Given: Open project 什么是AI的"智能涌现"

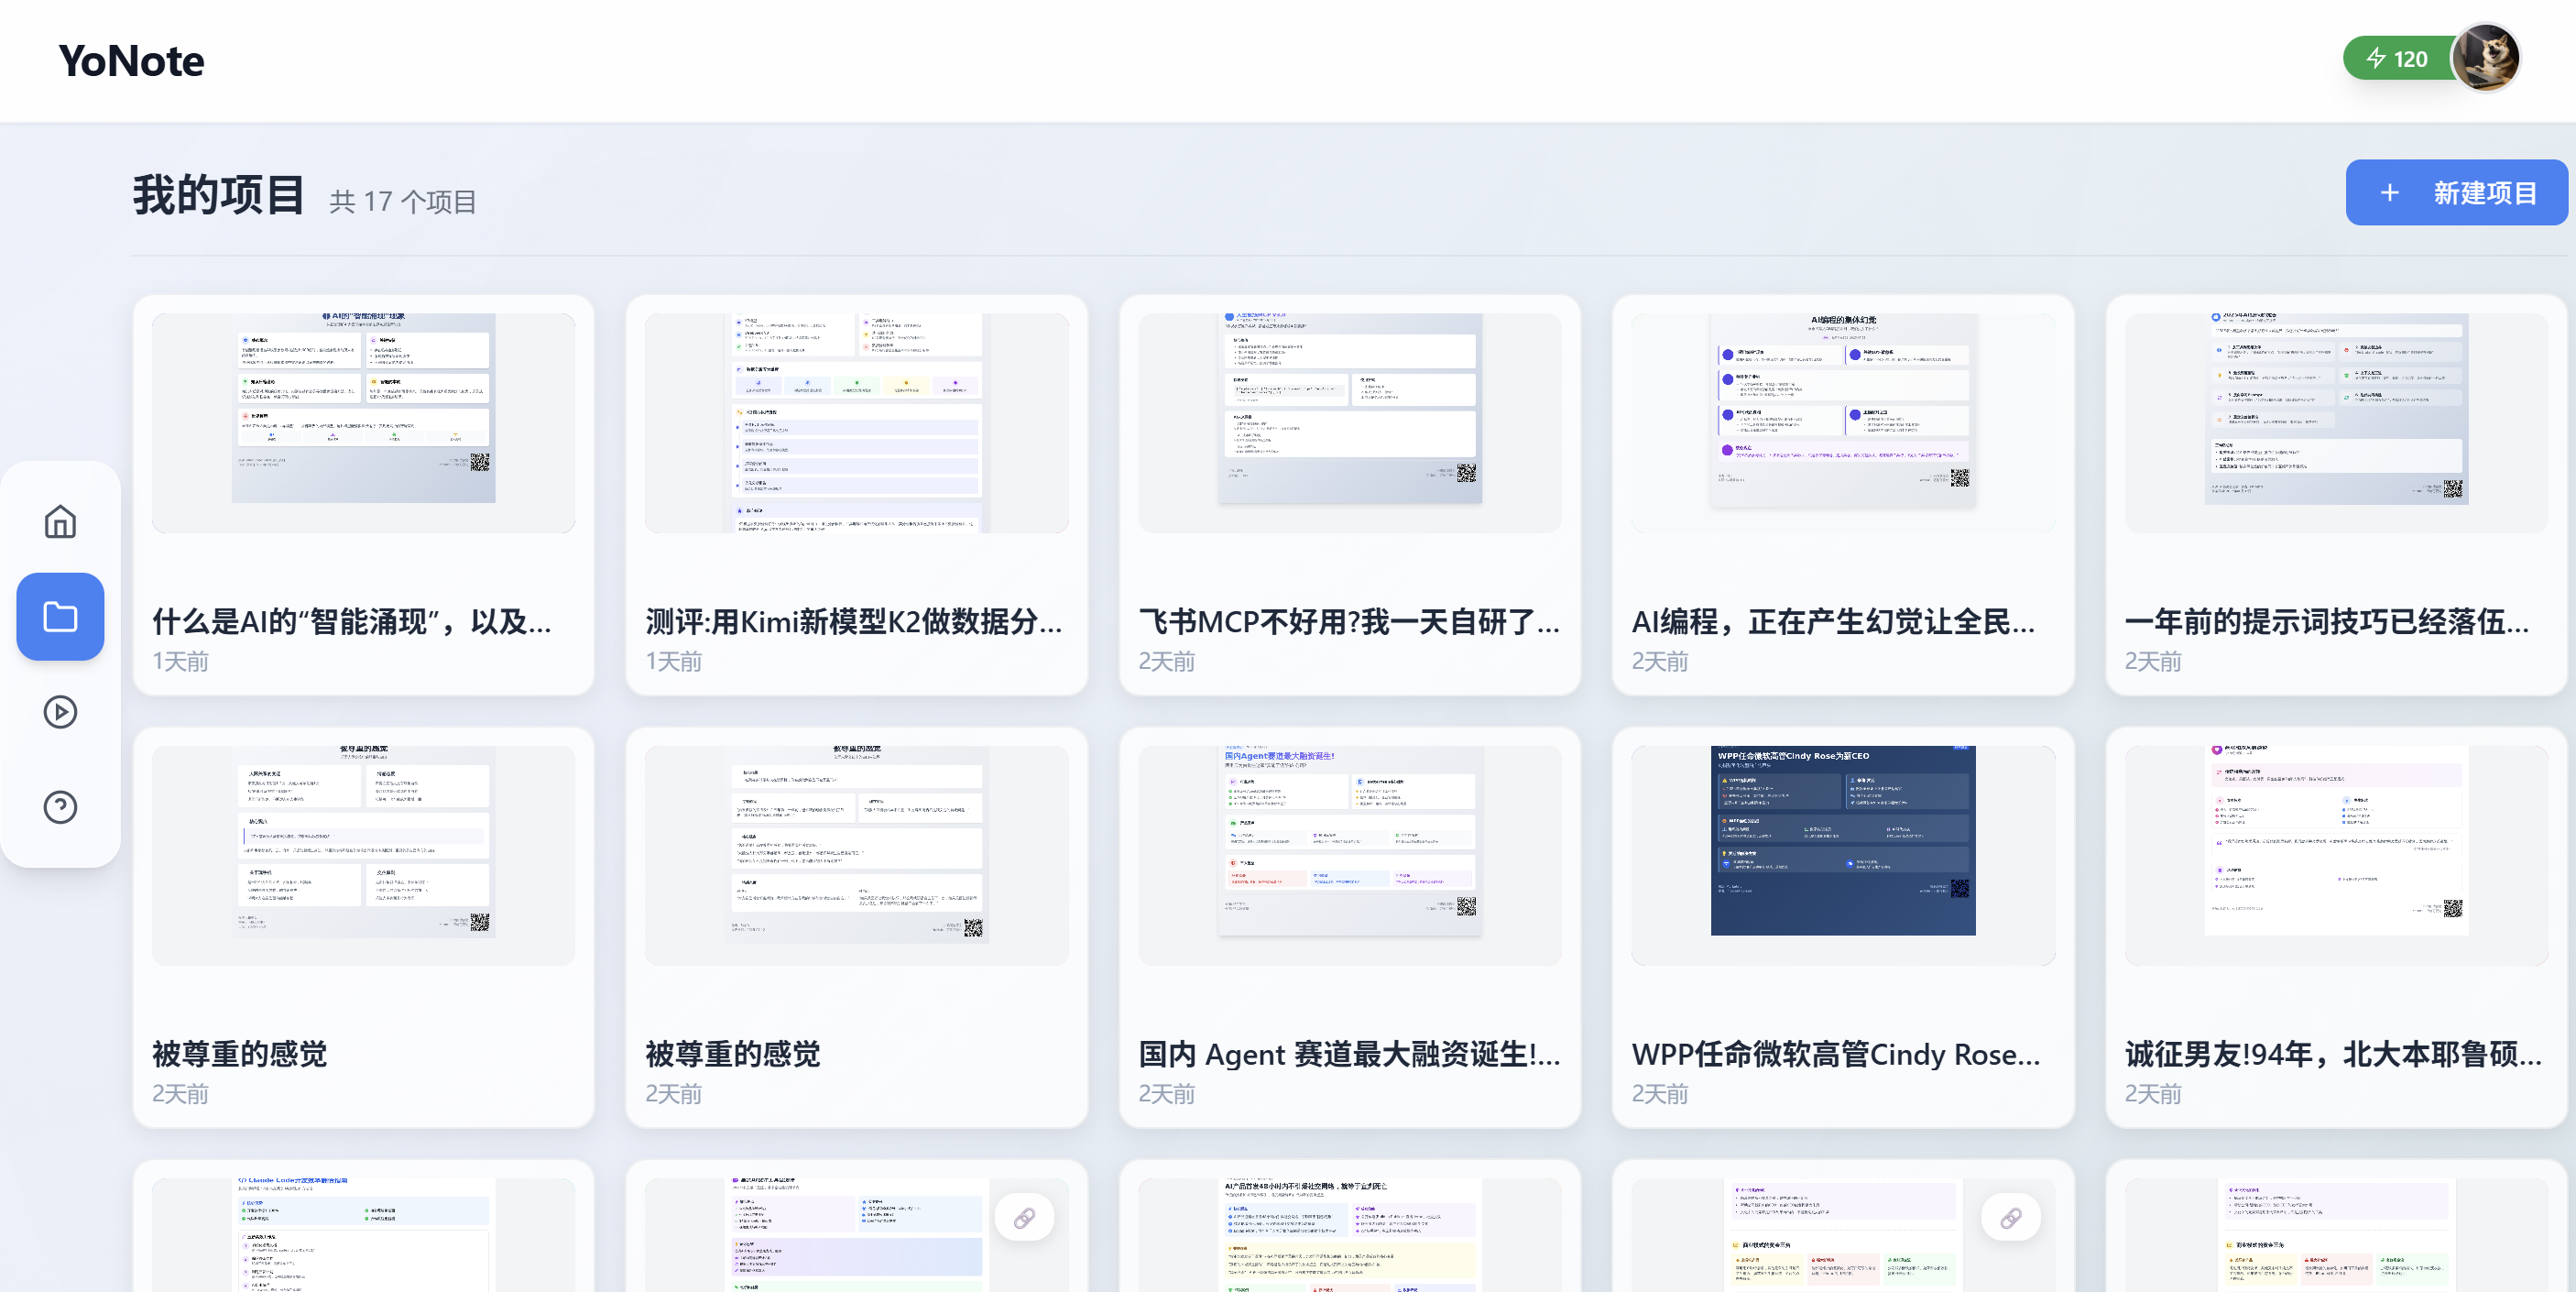Looking at the screenshot, I should 352,621.
